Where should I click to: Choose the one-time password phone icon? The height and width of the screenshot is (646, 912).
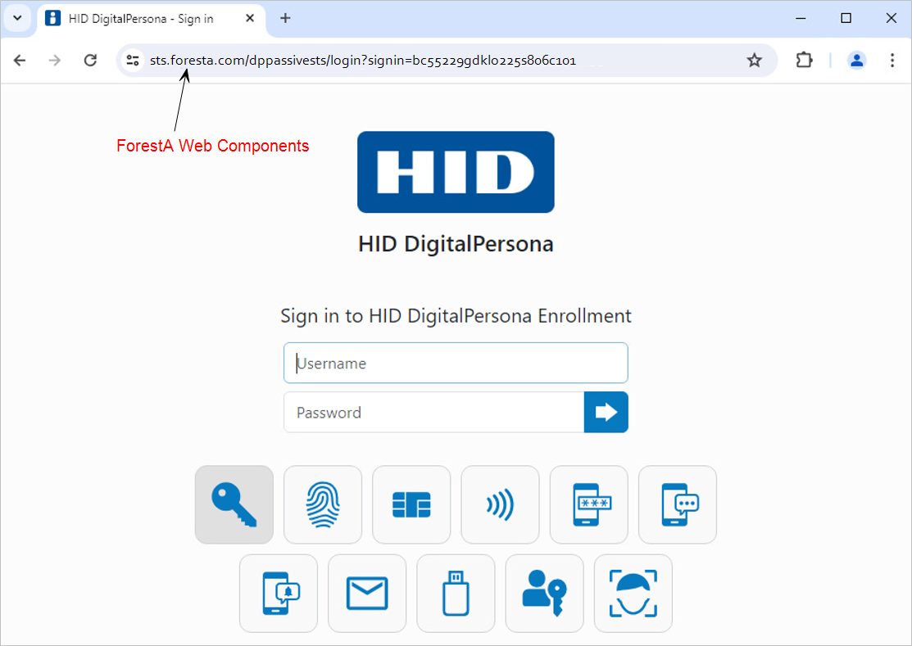pos(588,504)
